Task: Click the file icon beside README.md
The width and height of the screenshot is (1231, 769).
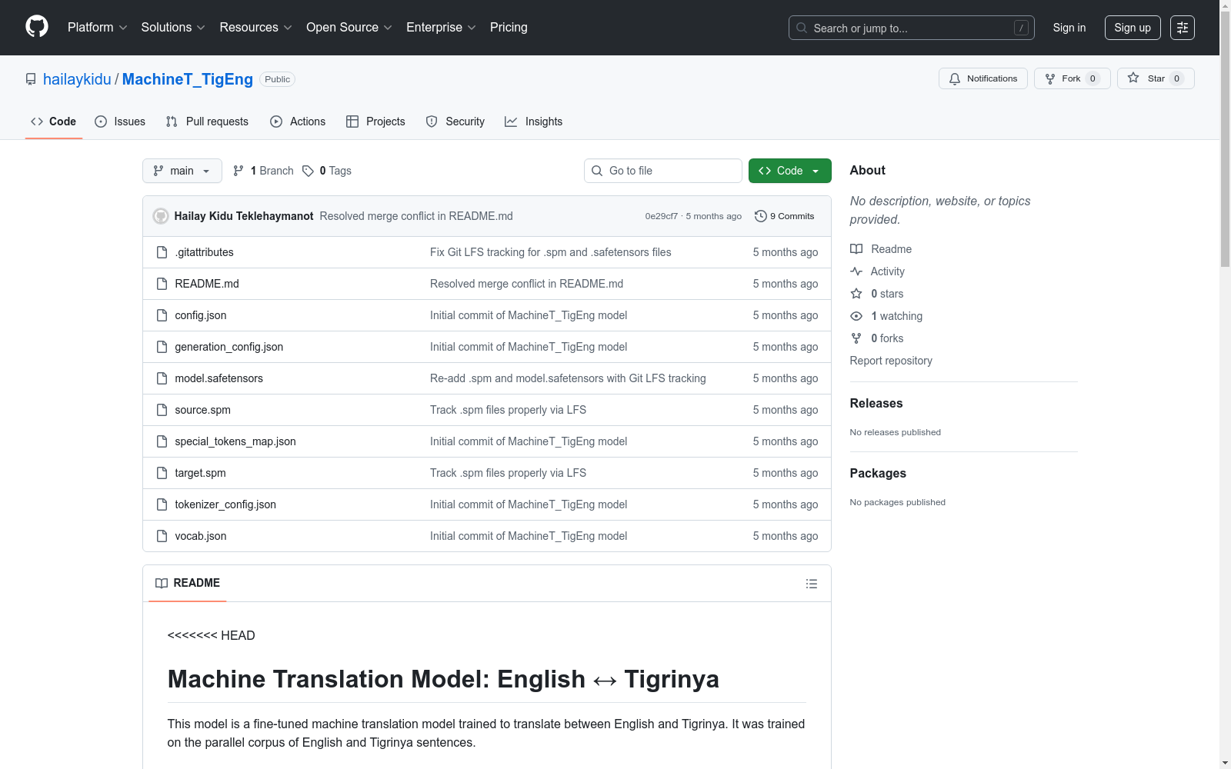Action: tap(162, 284)
